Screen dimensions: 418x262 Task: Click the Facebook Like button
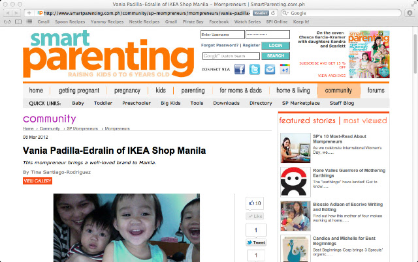coord(255,216)
